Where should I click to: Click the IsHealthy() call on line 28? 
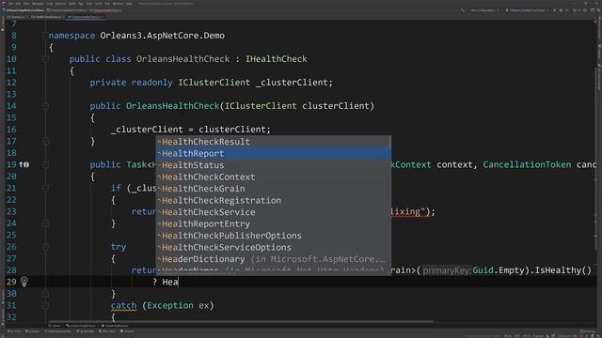point(563,270)
